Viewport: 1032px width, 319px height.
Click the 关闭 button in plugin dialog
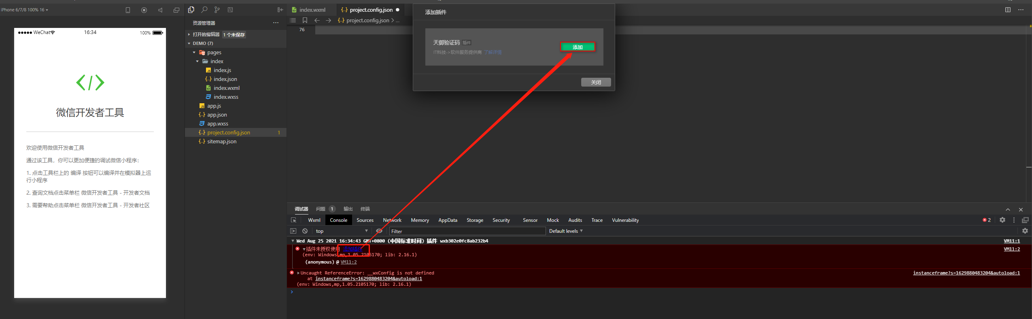tap(596, 82)
